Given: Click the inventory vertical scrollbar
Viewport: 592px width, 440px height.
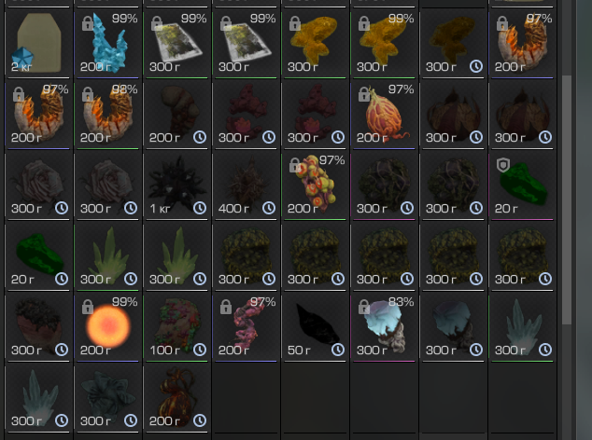Looking at the screenshot, I should pos(567,199).
